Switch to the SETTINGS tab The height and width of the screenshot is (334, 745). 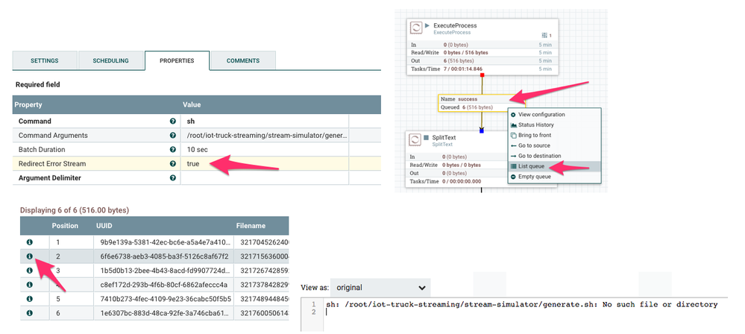45,61
